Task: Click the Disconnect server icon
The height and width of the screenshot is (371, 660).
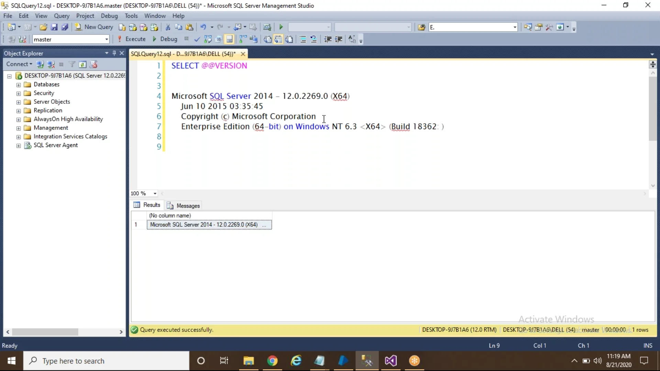Action: click(51, 64)
